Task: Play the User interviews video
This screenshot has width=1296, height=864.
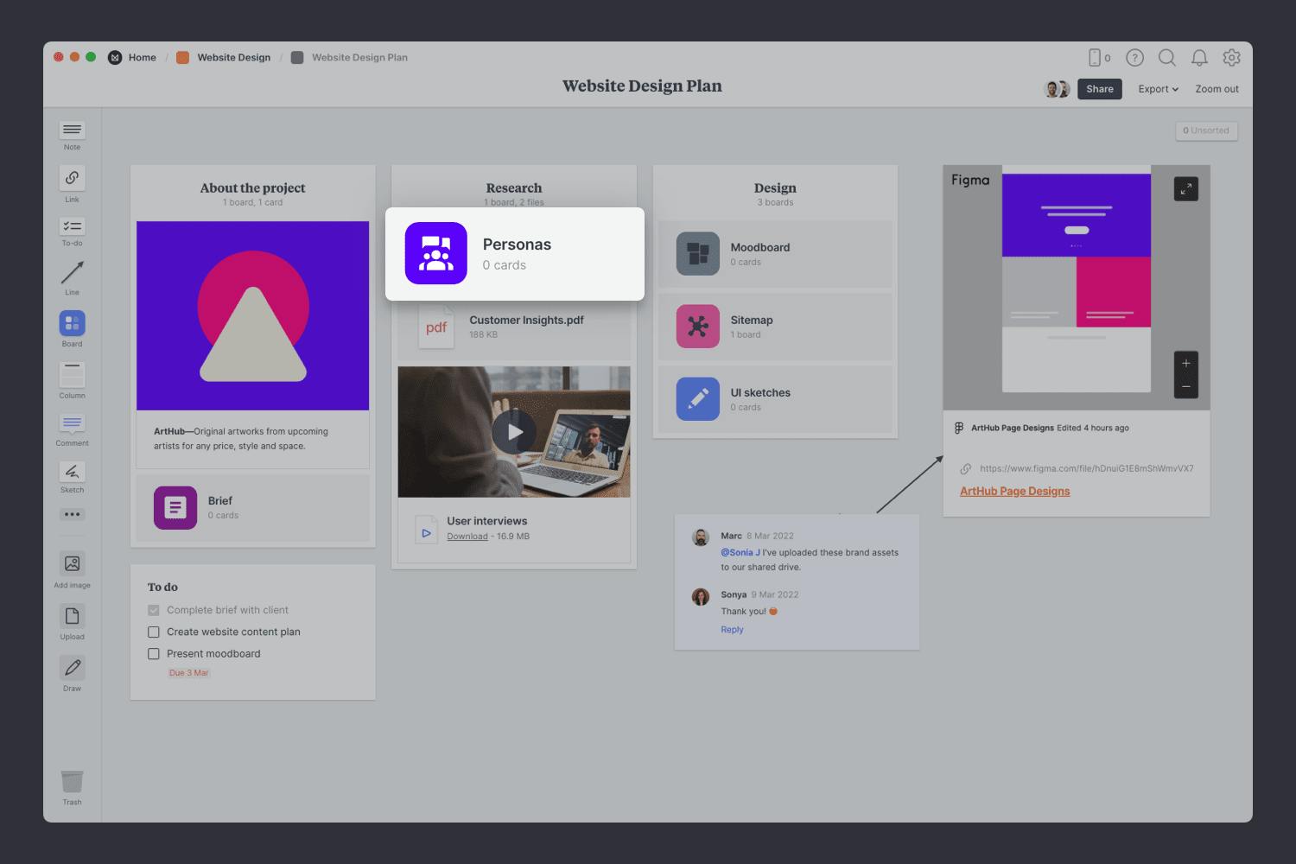Action: point(514,432)
